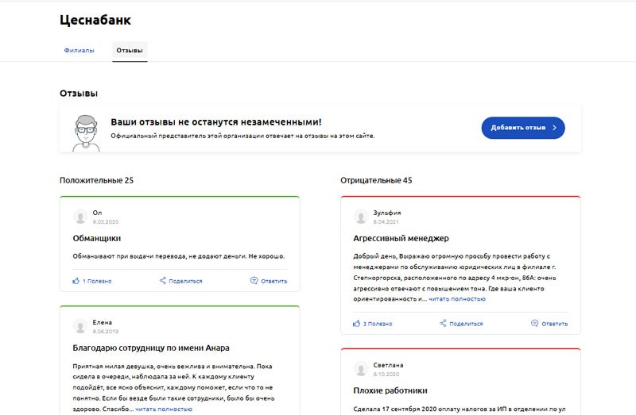Viewport: 636px width, 415px height.
Task: Click share icon on Зульфия's review
Action: [x=443, y=323]
